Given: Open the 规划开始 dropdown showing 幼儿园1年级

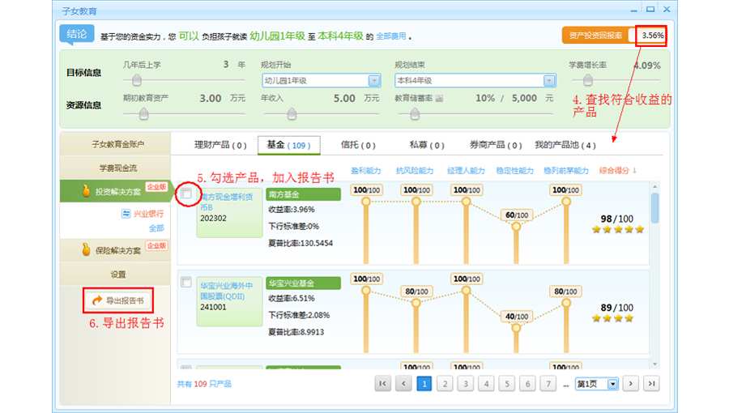Looking at the screenshot, I should pos(374,81).
